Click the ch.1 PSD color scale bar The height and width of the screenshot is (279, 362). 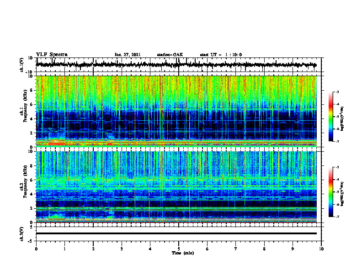331,117
